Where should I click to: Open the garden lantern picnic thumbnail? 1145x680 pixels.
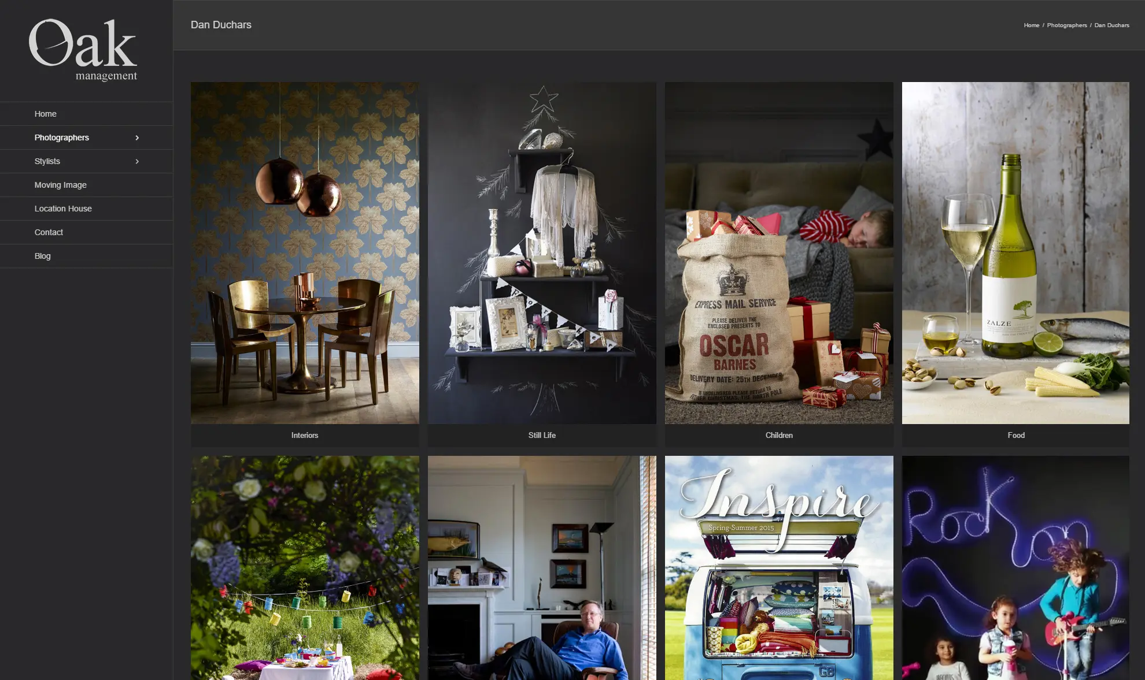305,567
